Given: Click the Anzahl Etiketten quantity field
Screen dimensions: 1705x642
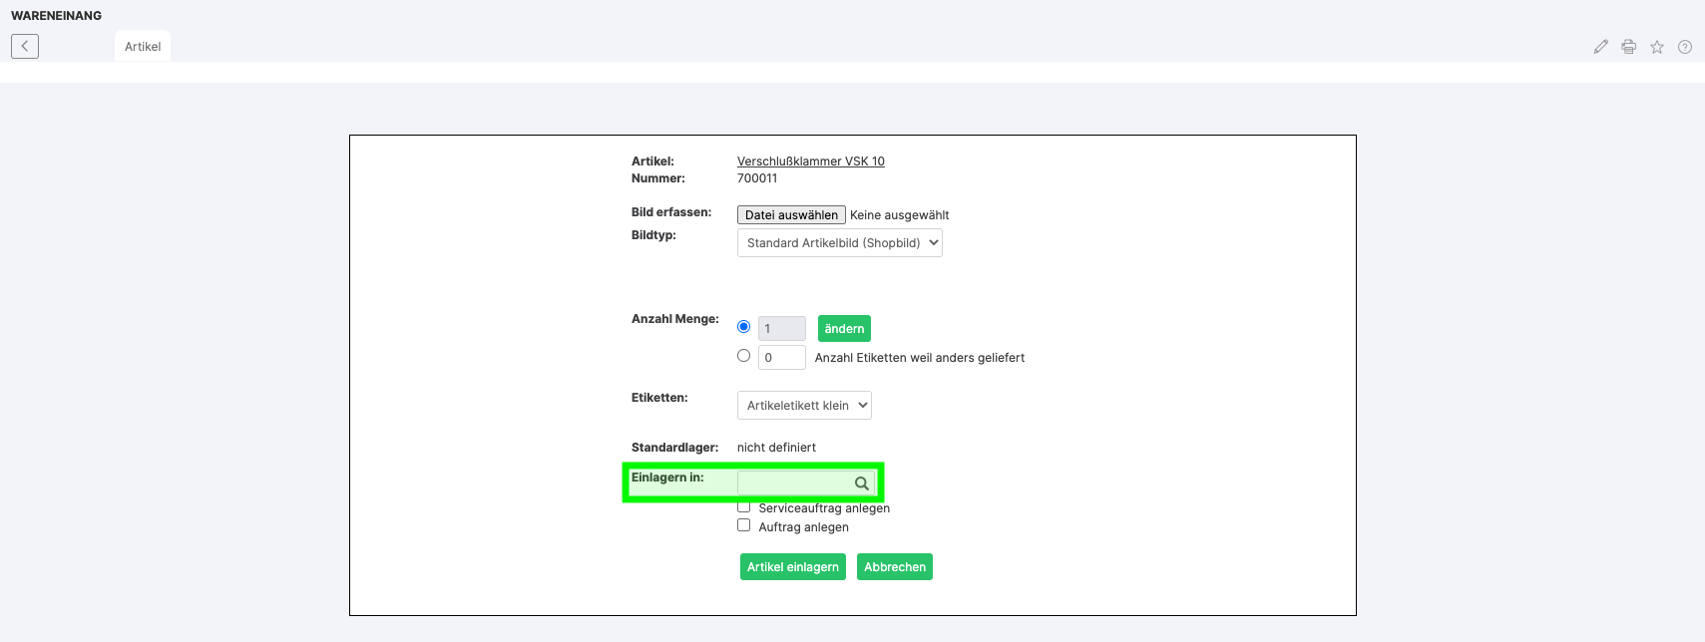Looking at the screenshot, I should pyautogui.click(x=781, y=358).
